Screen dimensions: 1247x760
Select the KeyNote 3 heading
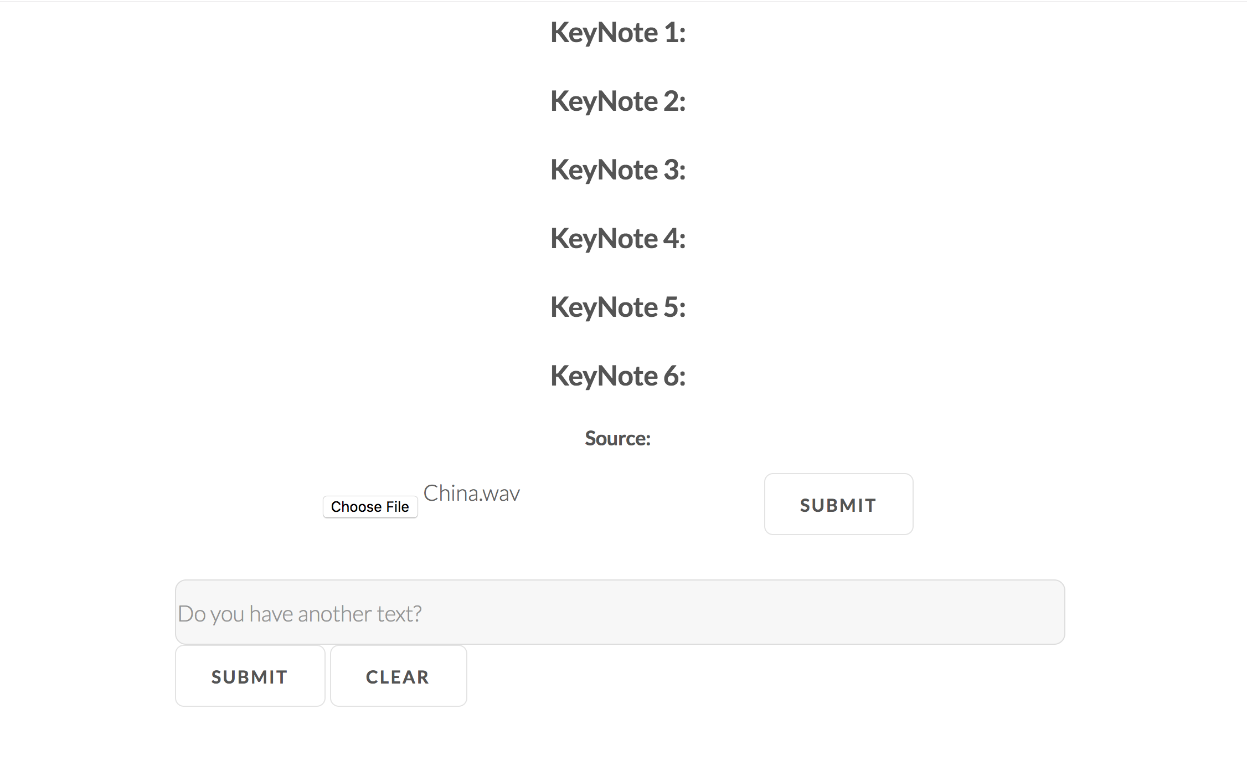point(618,170)
